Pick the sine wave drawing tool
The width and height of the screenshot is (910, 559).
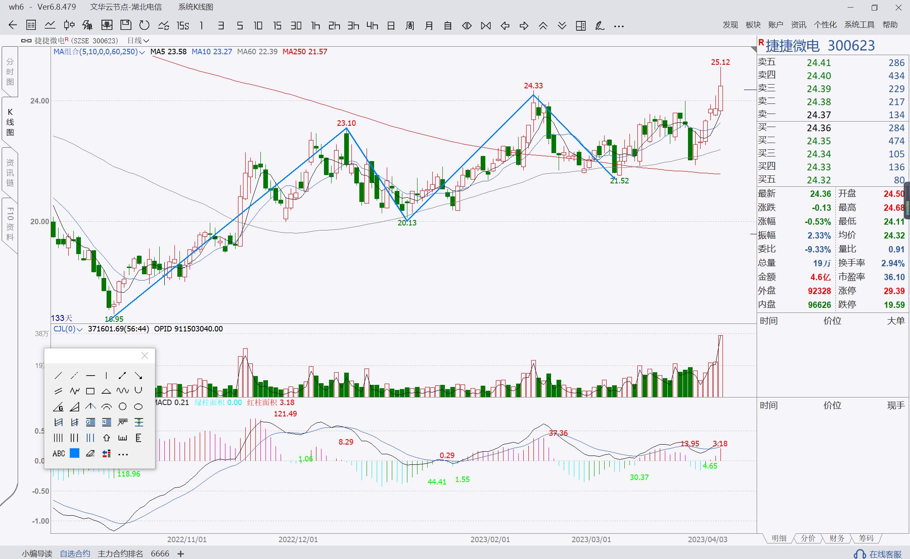pos(122,391)
